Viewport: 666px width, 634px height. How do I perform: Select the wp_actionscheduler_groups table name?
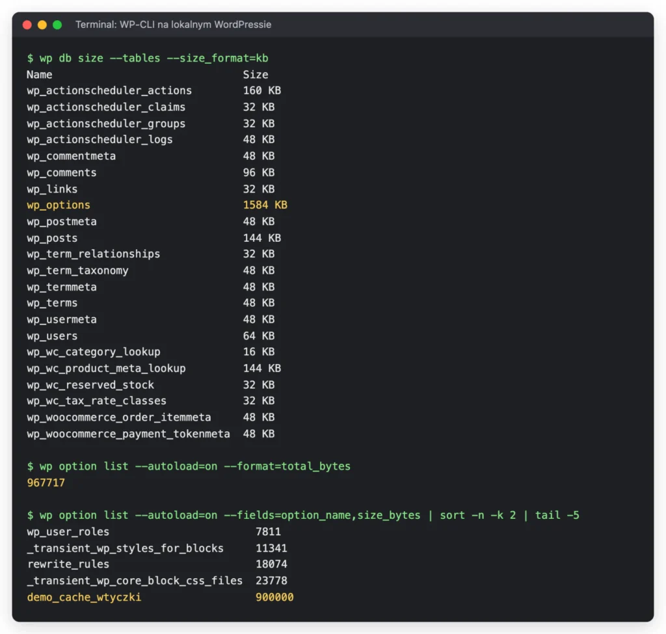pyautogui.click(x=106, y=124)
